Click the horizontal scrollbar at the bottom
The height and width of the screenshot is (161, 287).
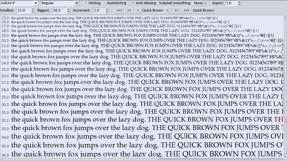pos(142,160)
